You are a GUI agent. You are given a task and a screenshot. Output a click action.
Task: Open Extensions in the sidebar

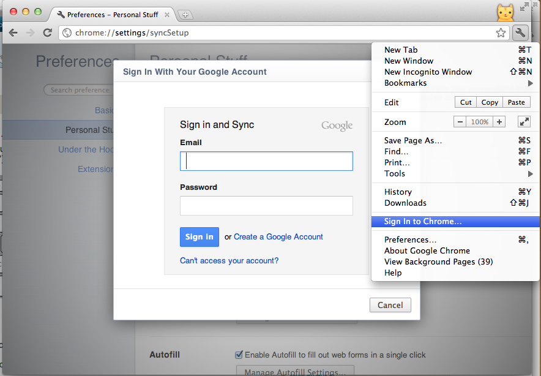click(95, 169)
